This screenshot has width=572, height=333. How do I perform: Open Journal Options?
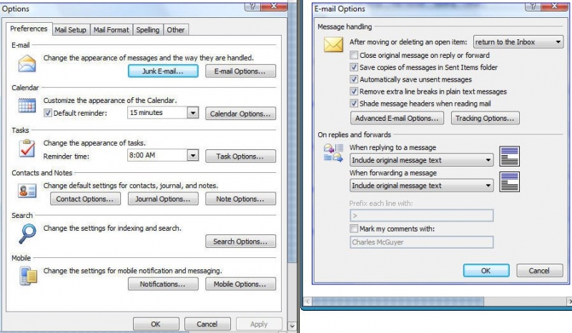click(x=163, y=199)
